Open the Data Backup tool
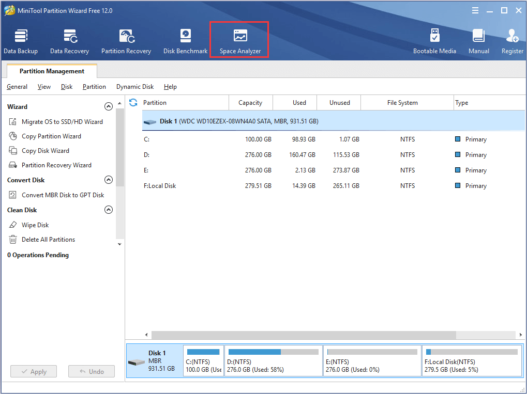This screenshot has width=527, height=394. tap(21, 41)
